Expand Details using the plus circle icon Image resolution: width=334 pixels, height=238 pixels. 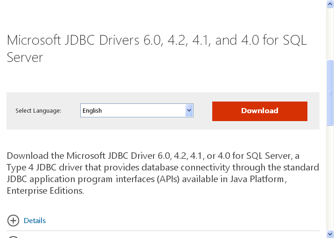point(13,220)
